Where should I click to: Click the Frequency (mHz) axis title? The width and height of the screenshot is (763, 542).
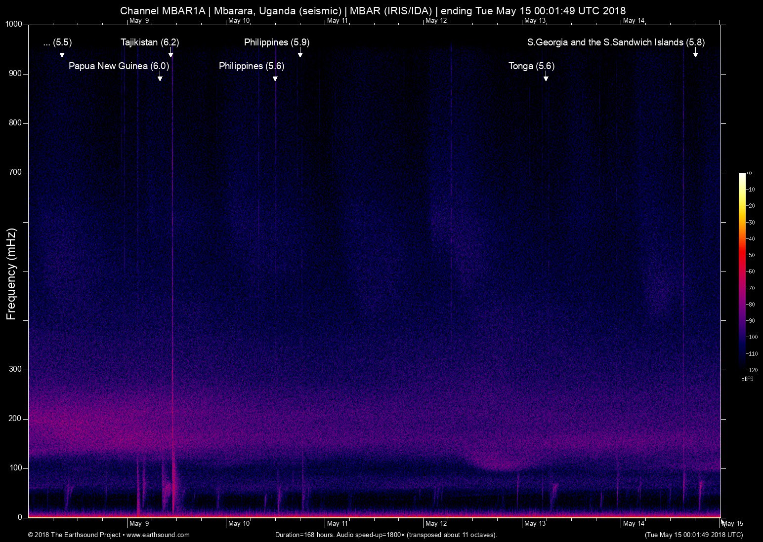[11, 274]
